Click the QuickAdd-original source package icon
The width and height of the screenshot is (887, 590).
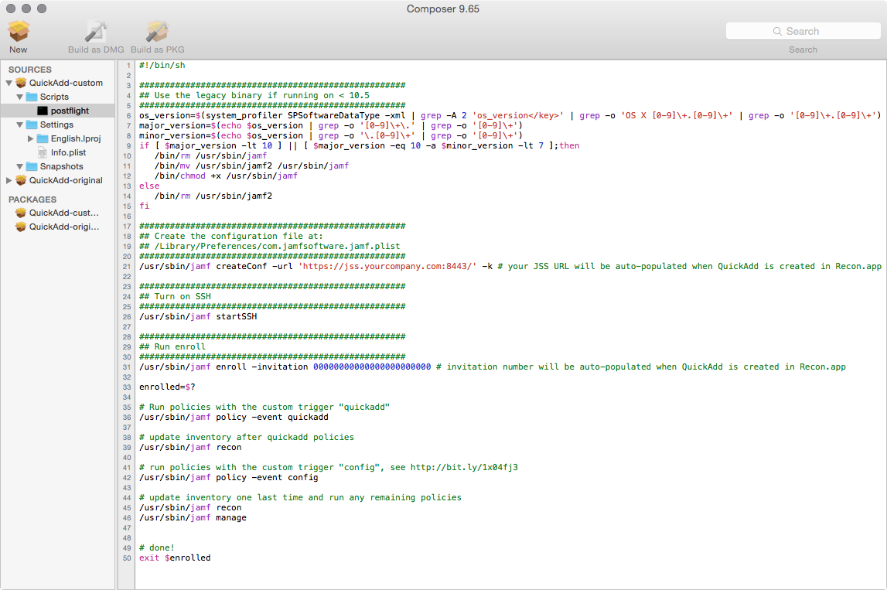21,180
